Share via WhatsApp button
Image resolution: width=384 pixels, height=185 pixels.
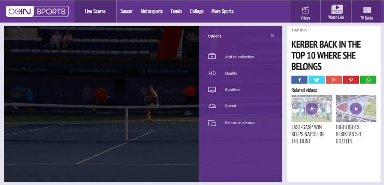(368, 80)
